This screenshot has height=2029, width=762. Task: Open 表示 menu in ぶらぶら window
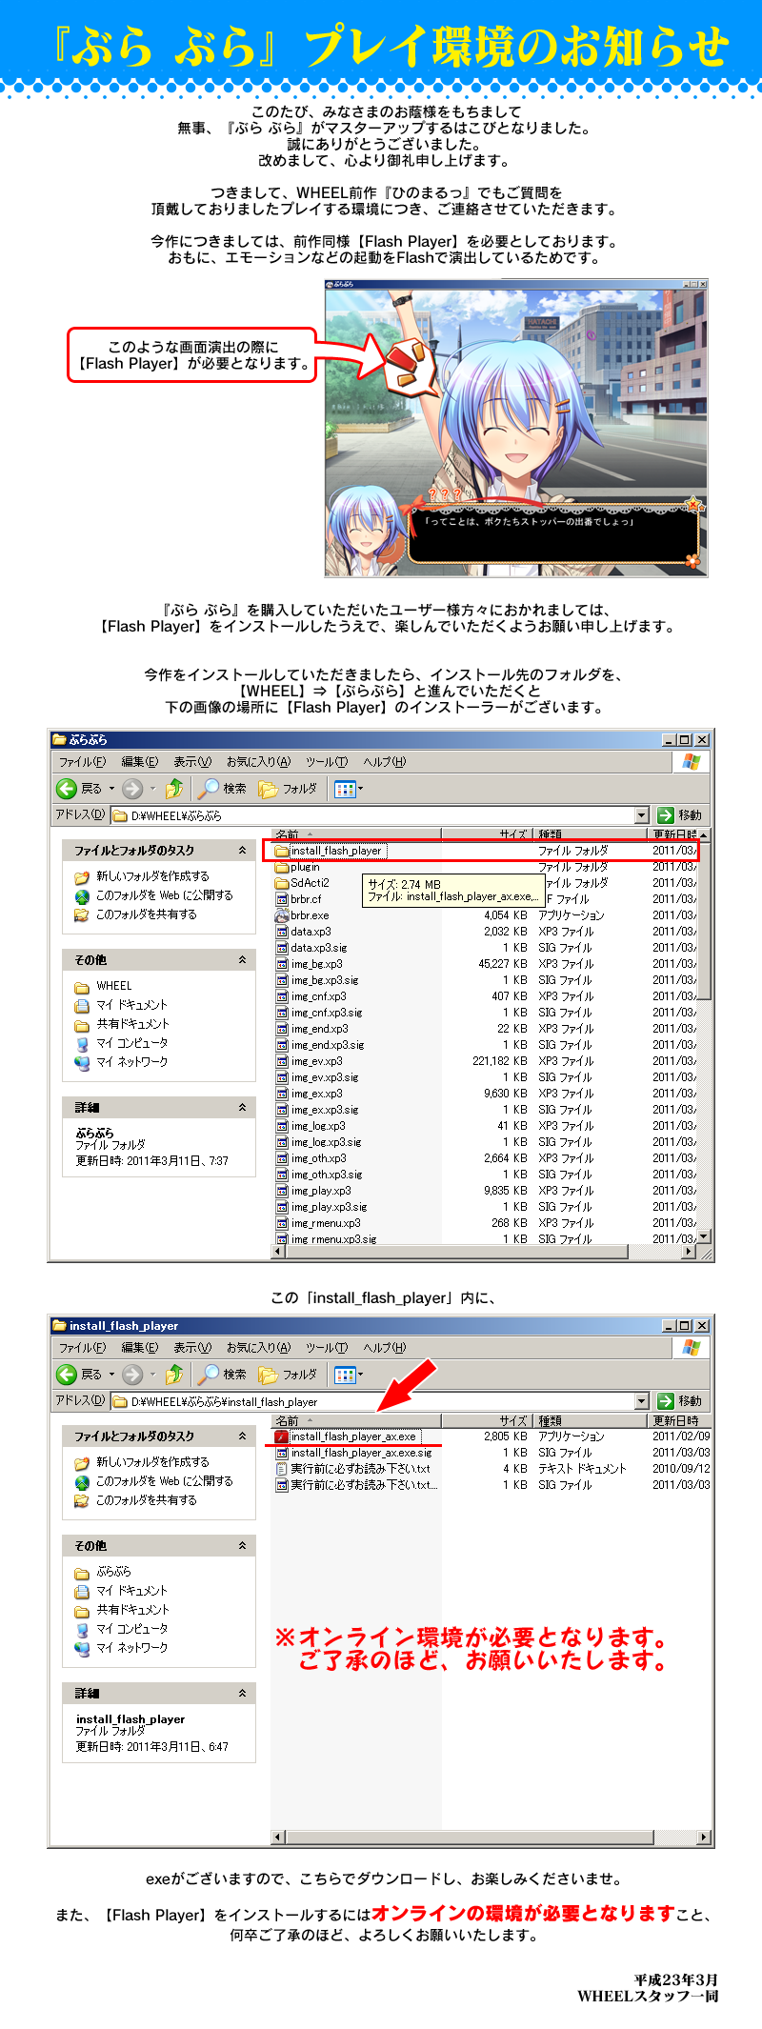[192, 761]
